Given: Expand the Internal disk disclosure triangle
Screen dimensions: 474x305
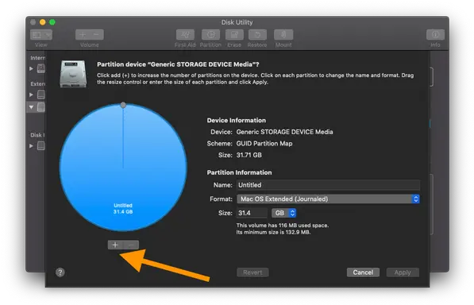Looking at the screenshot, I should 32,68.
